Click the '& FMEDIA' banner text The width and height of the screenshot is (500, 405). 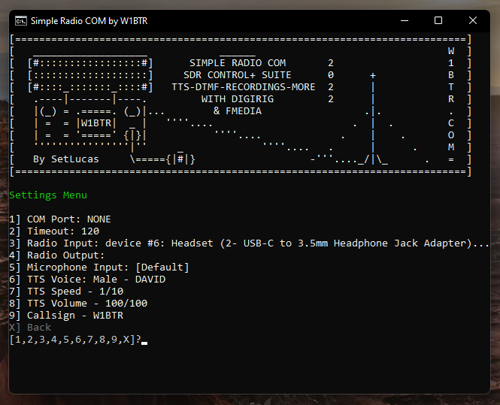tap(238, 111)
